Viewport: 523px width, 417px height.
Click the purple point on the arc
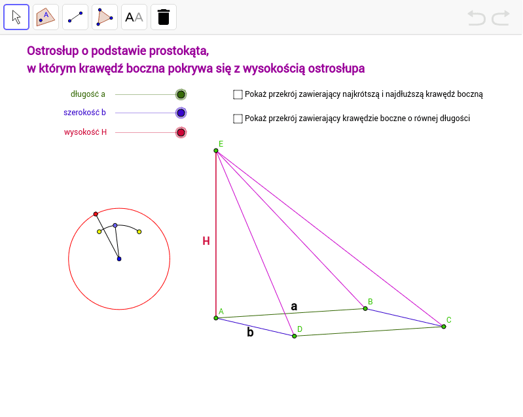[115, 225]
